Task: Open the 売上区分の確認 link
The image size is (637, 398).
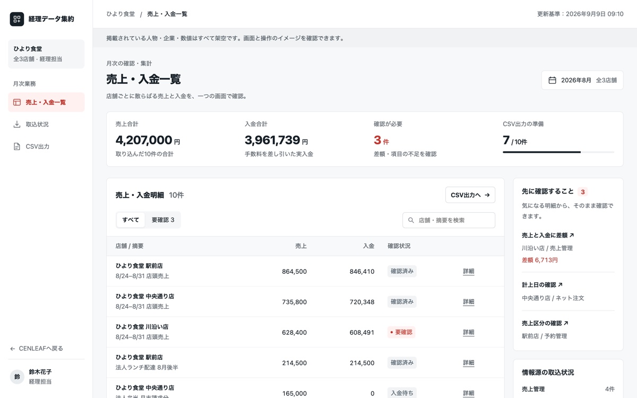Action: click(545, 323)
